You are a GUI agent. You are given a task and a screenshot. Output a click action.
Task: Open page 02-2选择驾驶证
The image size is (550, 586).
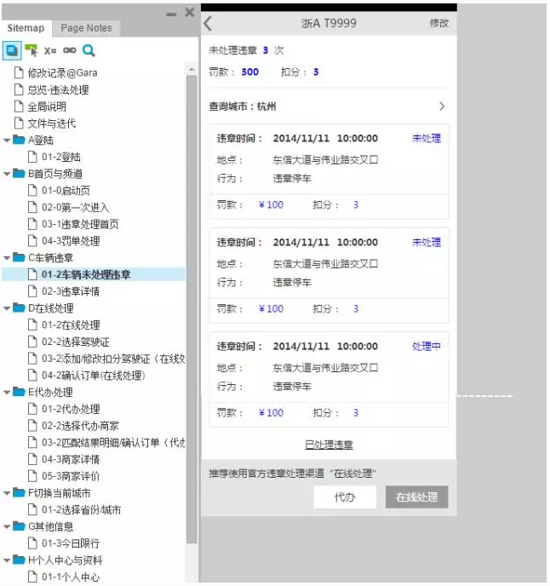[x=75, y=342]
